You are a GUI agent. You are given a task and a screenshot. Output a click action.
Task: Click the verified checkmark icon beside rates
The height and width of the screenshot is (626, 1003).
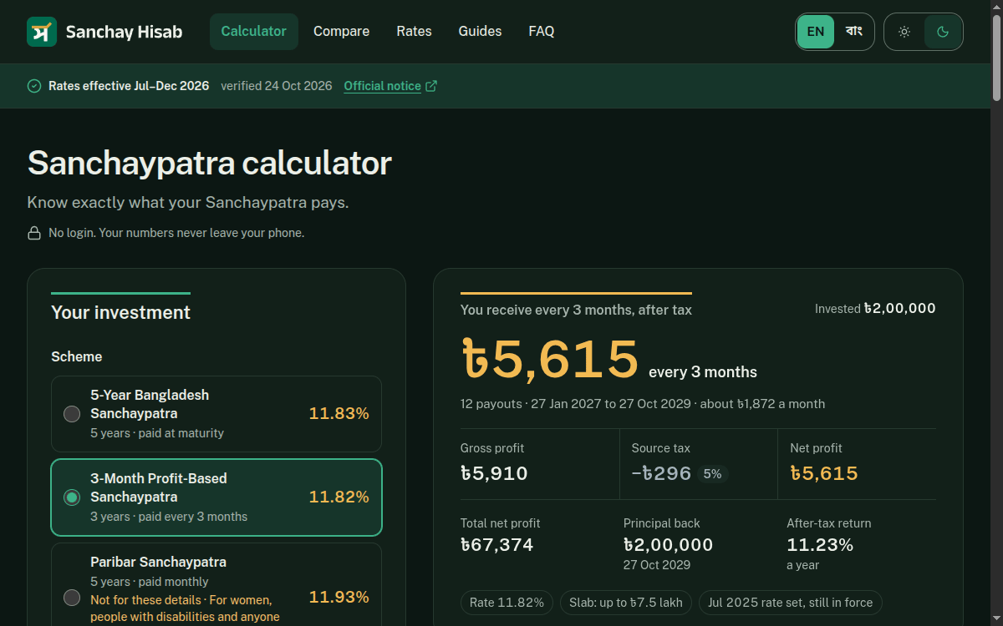click(x=34, y=86)
